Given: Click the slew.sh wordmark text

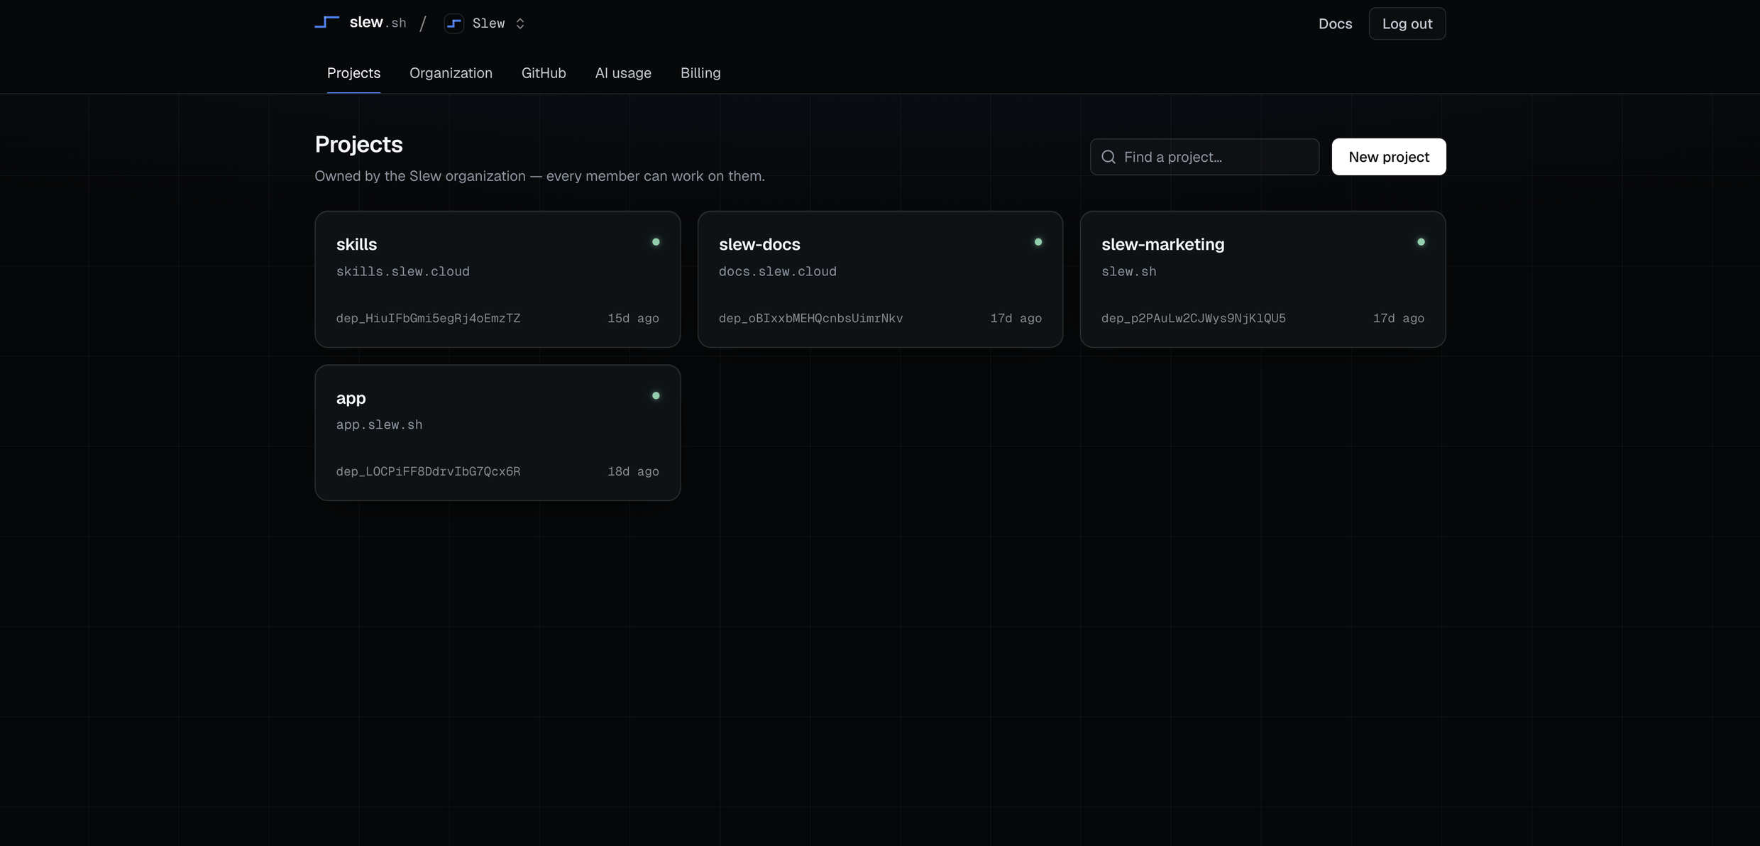Looking at the screenshot, I should pyautogui.click(x=378, y=23).
